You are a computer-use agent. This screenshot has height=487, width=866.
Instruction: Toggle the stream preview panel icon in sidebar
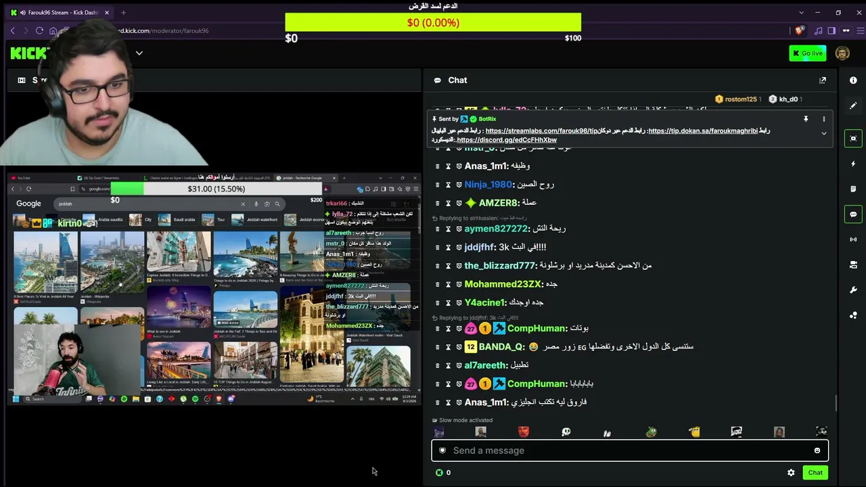coord(853,138)
